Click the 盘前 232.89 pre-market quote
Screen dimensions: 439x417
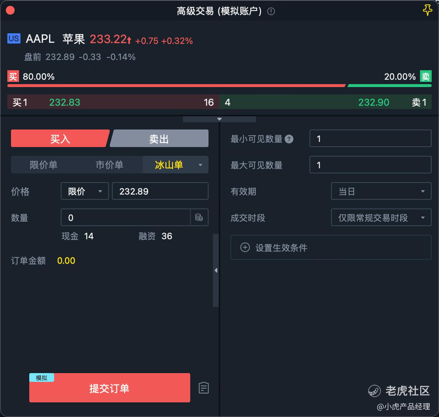80,57
